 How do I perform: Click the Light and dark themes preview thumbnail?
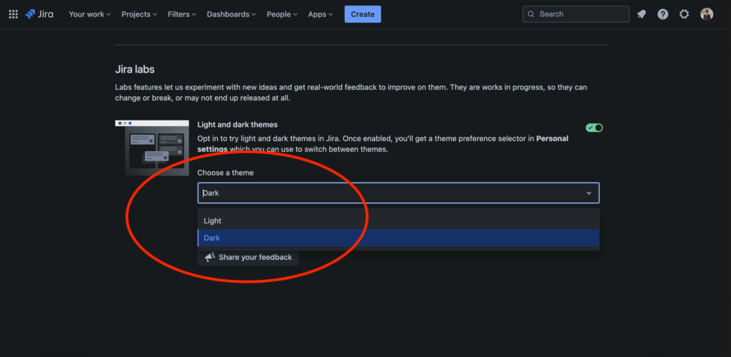tap(152, 148)
